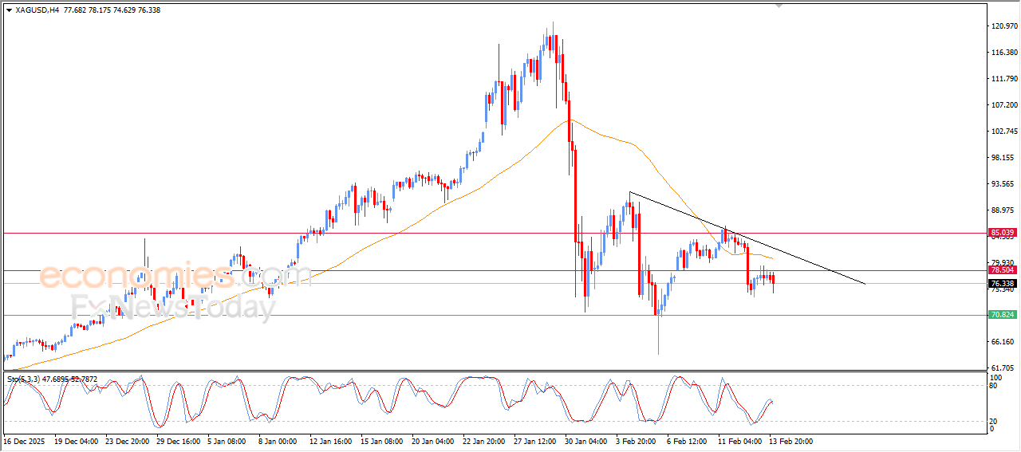The height and width of the screenshot is (452, 1021).
Task: Click the triangle arrow beside XAGUSD,H4
Action: [x=9, y=10]
